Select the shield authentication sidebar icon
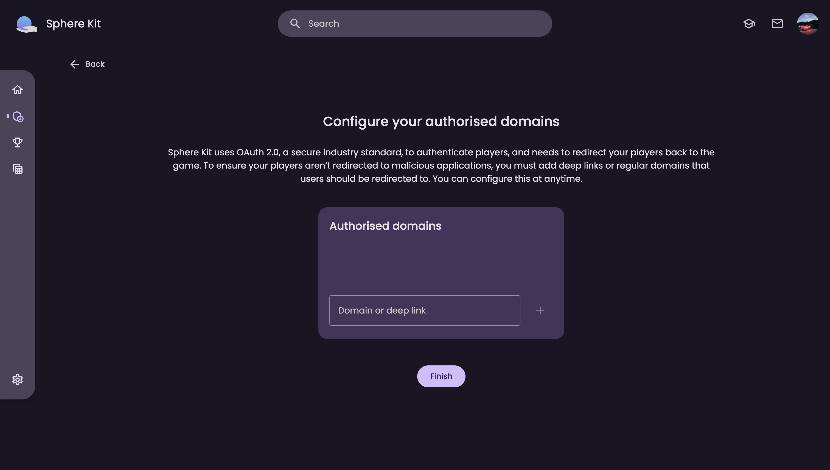 tap(18, 116)
